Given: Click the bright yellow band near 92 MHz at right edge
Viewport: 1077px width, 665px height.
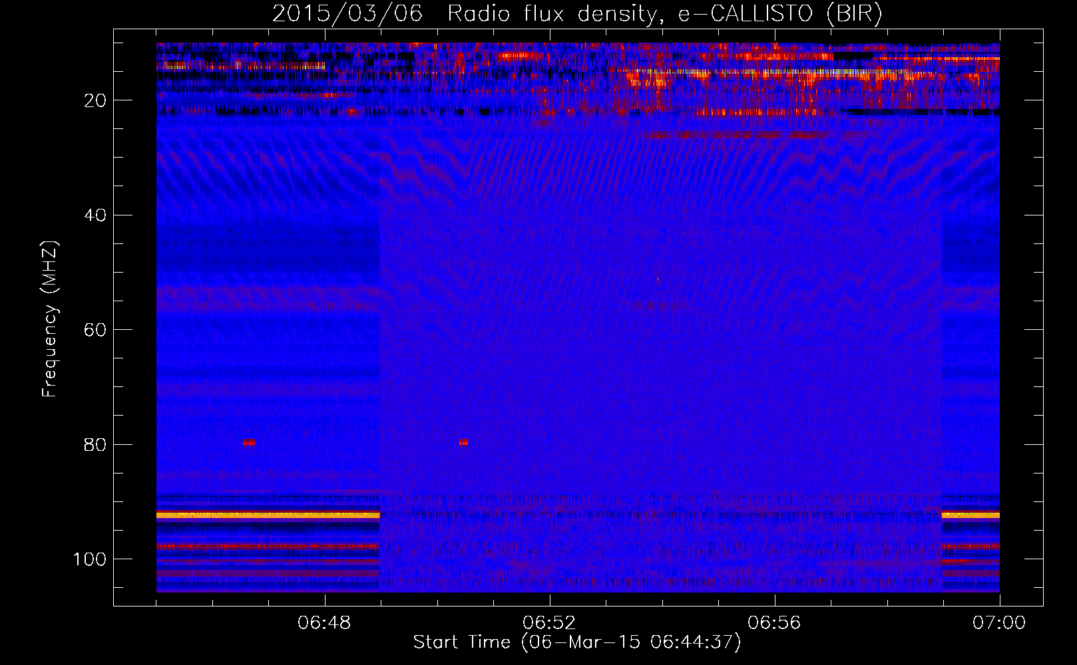Looking at the screenshot, I should coord(970,515).
